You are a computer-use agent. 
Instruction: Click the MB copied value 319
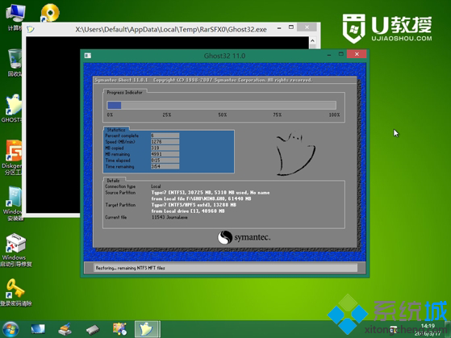click(x=165, y=148)
